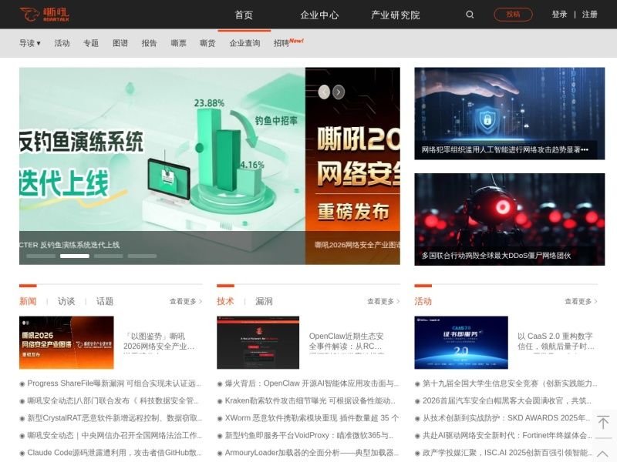This screenshot has height=462, width=617.
Task: Switch to the 漏洞 tab
Action: [x=264, y=301]
